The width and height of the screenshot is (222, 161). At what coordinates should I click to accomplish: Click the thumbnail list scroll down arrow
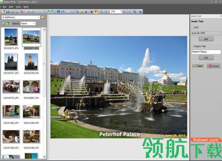click(x=44, y=157)
